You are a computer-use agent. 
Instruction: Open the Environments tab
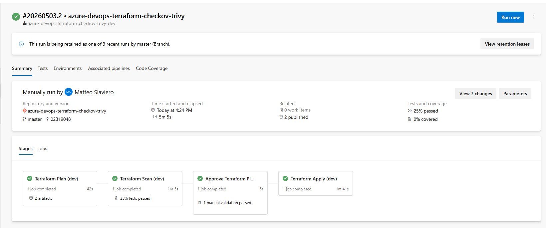(68, 68)
